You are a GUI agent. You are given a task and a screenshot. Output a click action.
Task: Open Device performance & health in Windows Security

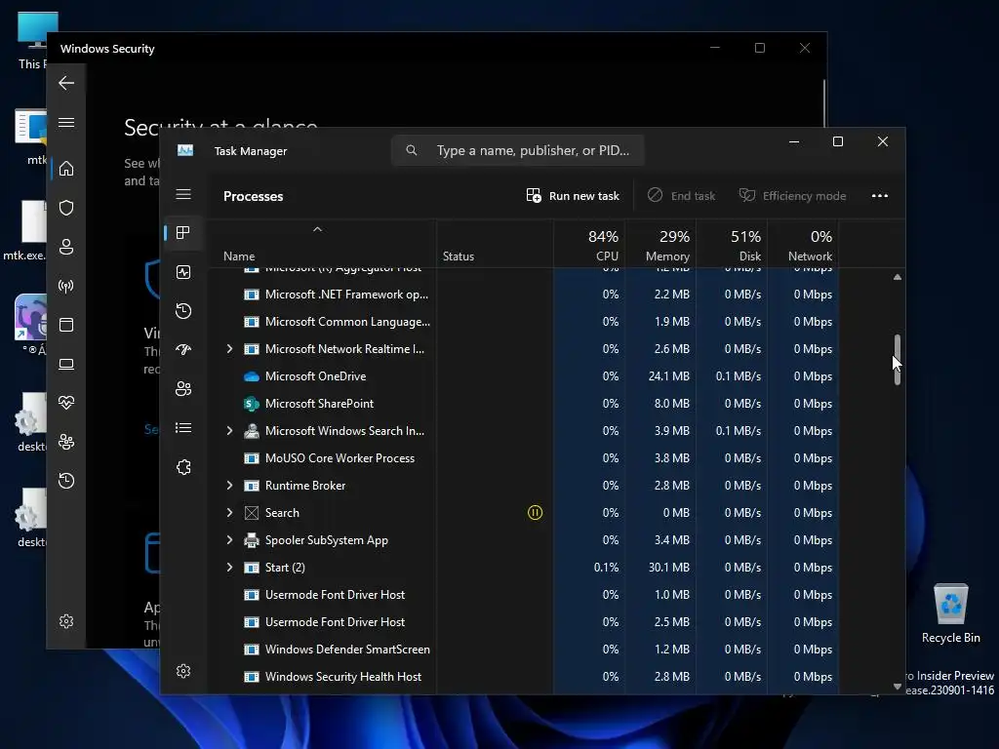(x=66, y=403)
